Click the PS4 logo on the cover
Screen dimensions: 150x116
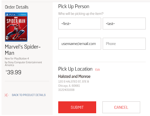click(11, 15)
